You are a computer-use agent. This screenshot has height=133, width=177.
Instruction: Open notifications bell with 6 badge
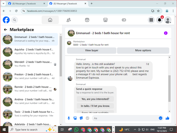click(x=160, y=20)
